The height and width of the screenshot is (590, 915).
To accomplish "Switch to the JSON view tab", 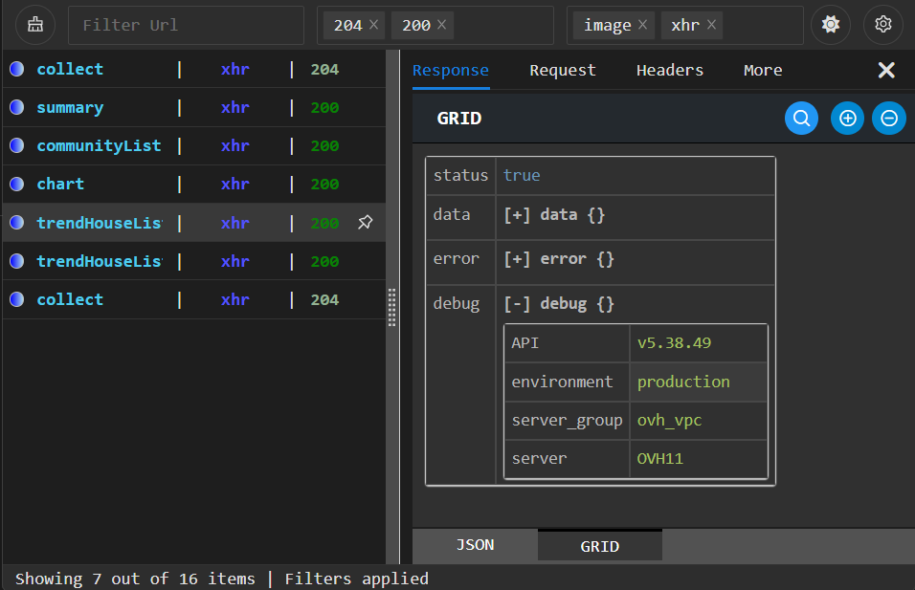I will tap(475, 545).
